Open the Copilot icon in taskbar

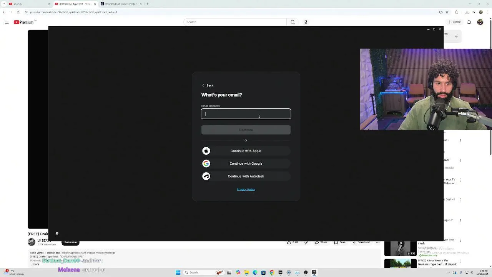tap(238, 272)
